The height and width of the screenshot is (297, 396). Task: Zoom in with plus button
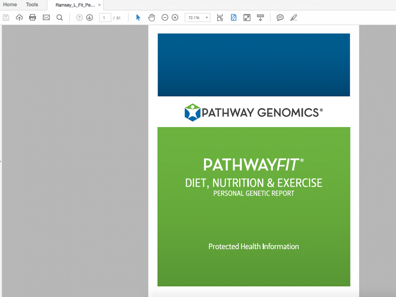click(x=175, y=18)
